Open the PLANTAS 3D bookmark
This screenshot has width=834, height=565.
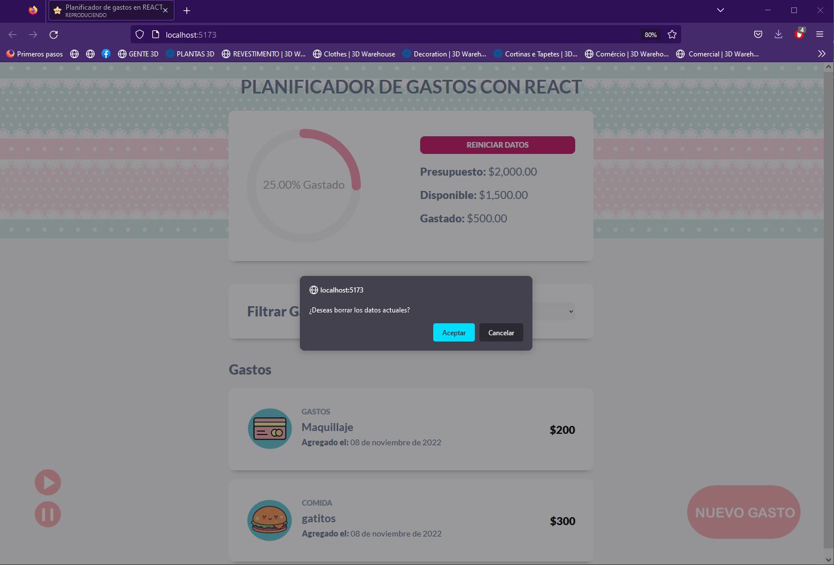[x=190, y=54]
